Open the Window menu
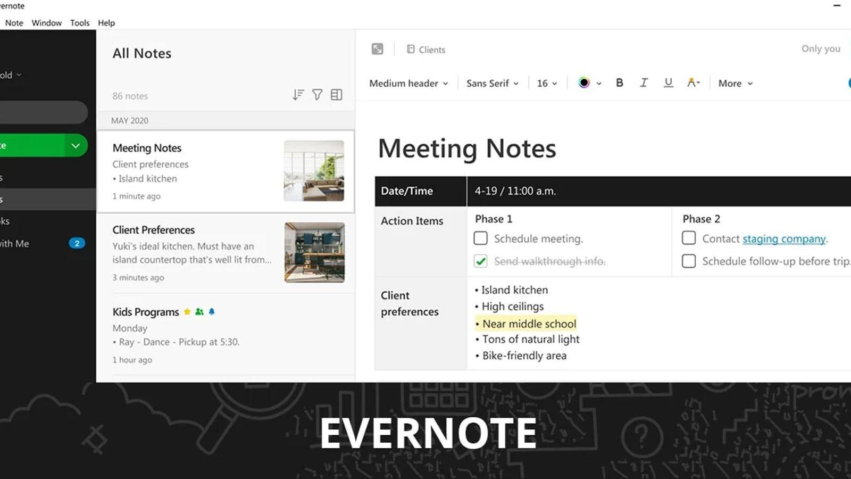 click(x=47, y=23)
